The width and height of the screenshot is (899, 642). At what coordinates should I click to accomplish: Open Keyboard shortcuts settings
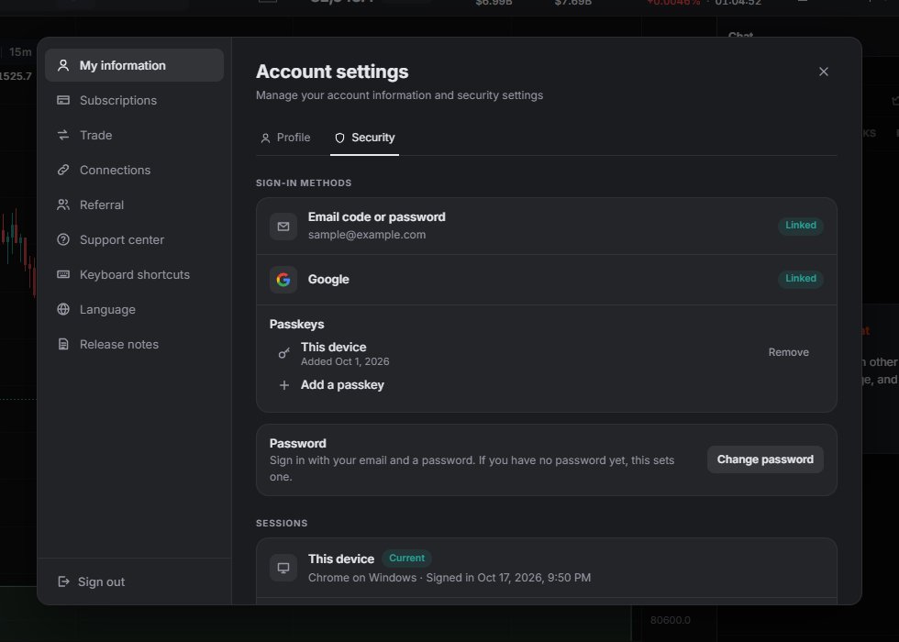pyautogui.click(x=134, y=274)
